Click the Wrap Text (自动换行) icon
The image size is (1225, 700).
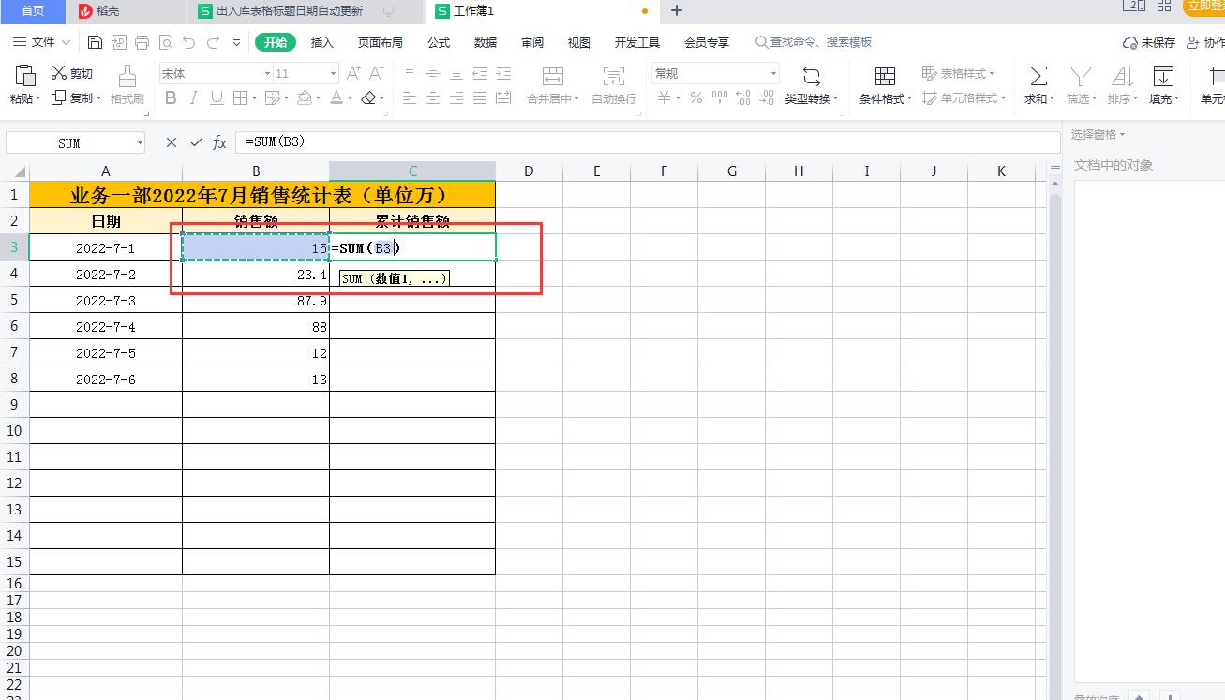click(613, 76)
